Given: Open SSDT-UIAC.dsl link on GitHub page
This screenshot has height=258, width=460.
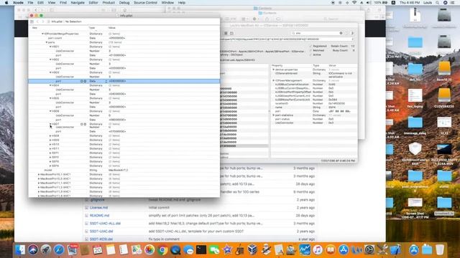Looking at the screenshot, I should 101,231.
